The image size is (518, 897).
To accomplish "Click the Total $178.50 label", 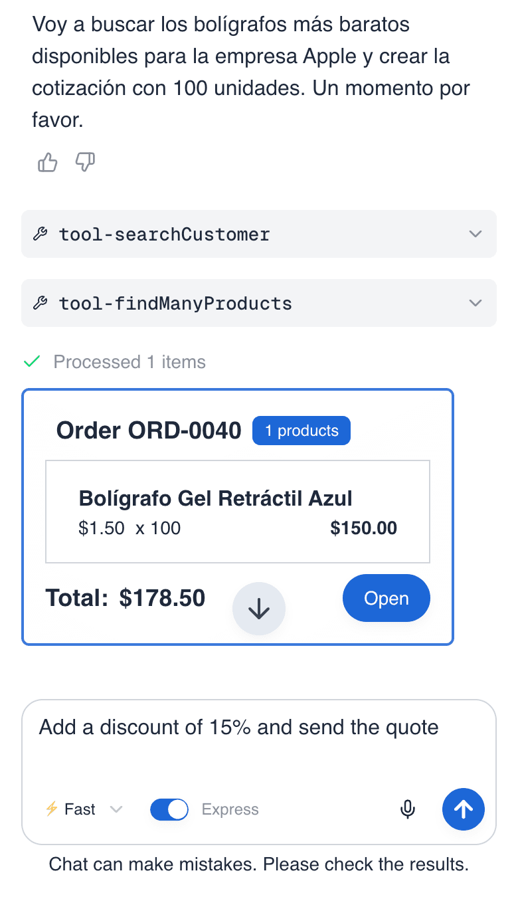I will (x=126, y=598).
